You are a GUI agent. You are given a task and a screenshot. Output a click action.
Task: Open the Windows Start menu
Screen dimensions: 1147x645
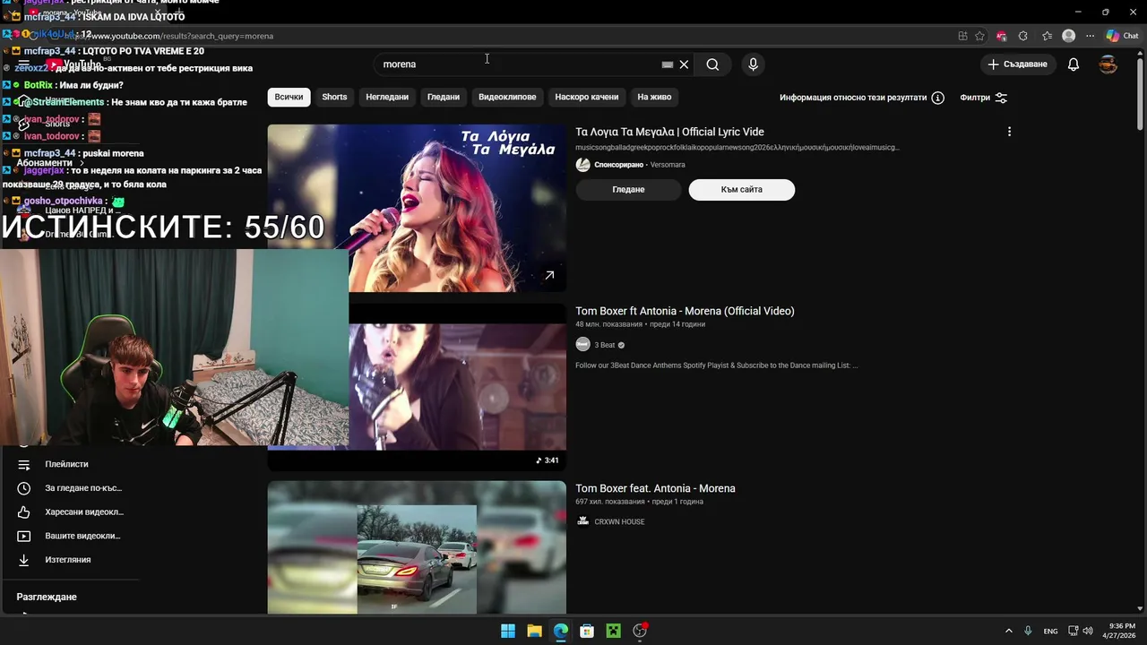508,631
